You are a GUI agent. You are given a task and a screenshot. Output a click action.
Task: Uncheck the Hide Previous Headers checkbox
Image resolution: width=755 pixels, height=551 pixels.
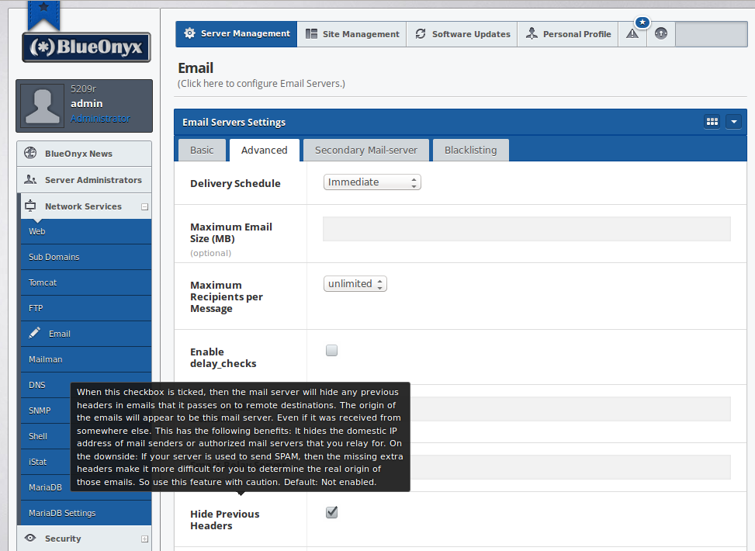332,512
